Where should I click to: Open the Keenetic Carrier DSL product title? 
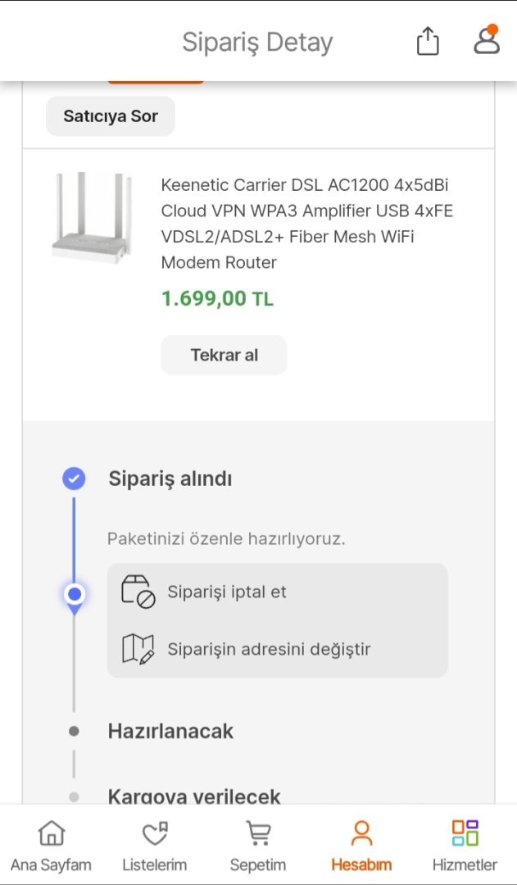[306, 223]
